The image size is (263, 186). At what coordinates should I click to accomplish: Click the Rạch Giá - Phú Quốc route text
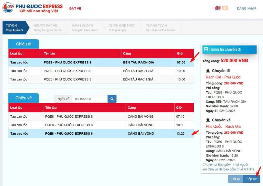(223, 77)
